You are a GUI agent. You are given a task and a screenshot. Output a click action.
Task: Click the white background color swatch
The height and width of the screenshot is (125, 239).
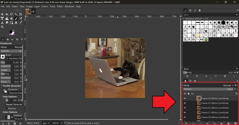click(x=13, y=33)
